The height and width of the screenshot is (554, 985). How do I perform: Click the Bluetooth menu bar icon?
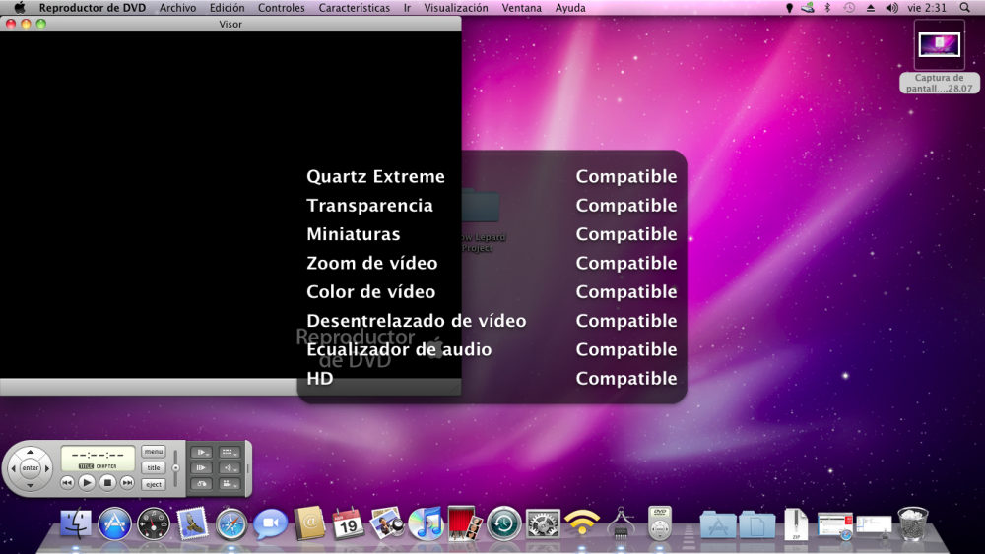pyautogui.click(x=827, y=8)
